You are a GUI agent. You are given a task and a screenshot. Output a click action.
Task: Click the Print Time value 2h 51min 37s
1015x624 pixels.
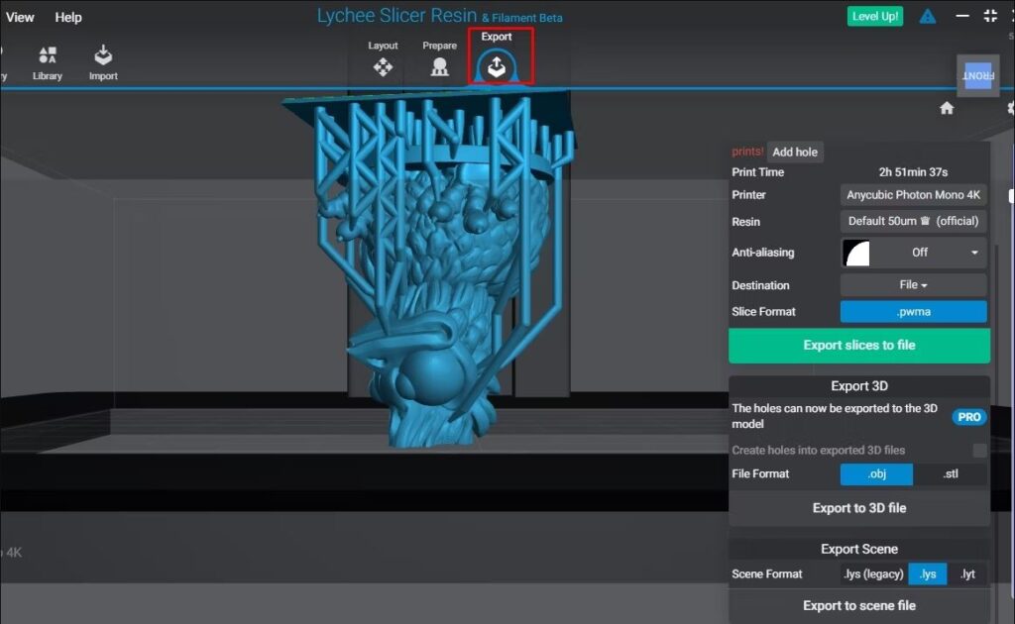(913, 172)
